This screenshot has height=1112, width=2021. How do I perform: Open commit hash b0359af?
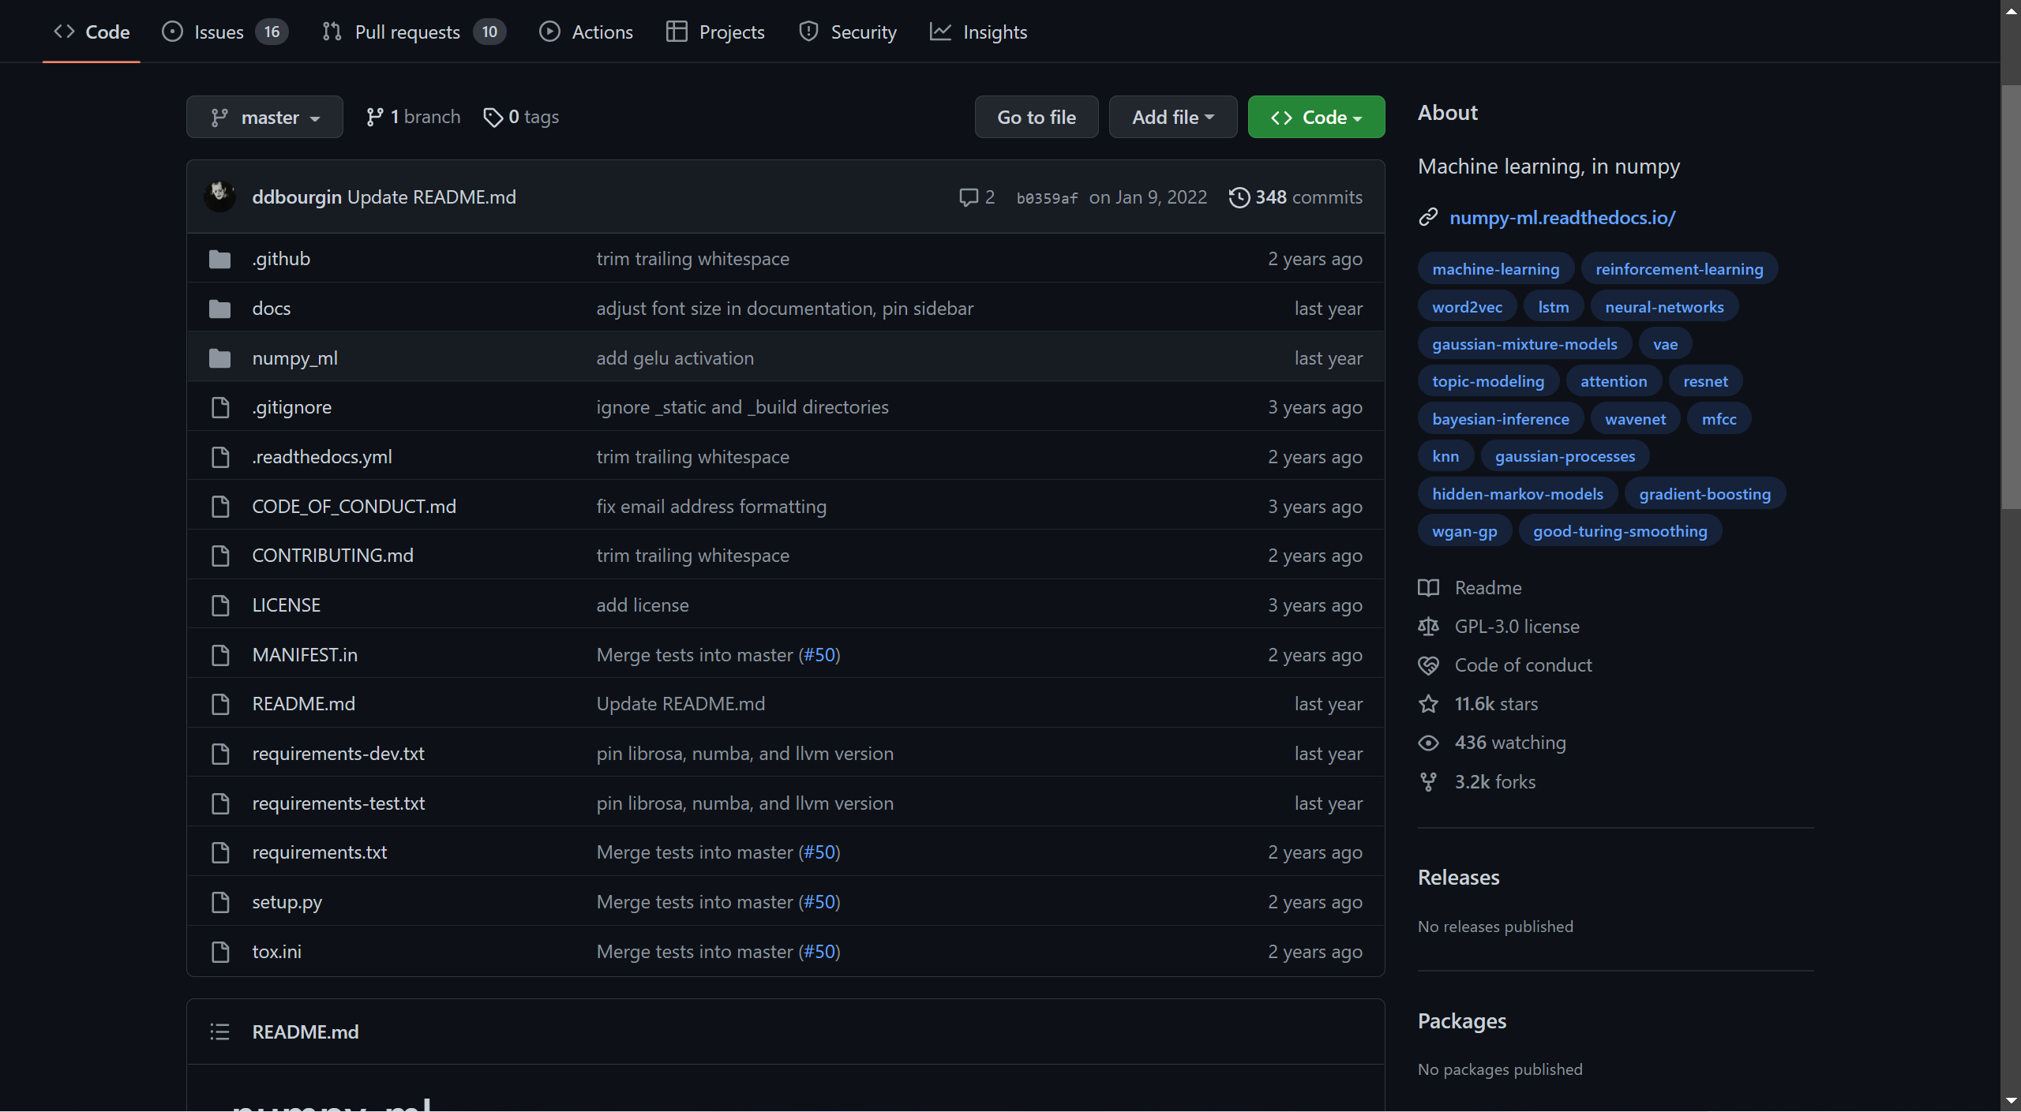tap(1046, 197)
